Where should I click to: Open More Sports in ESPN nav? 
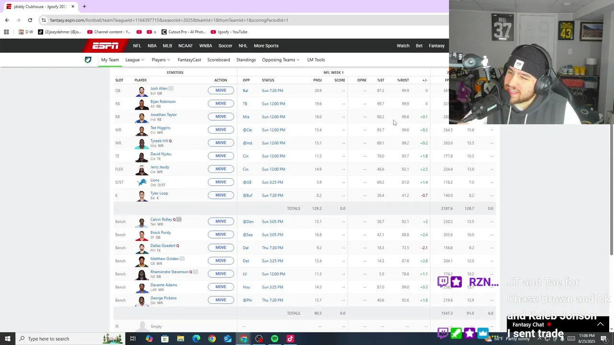266,46
